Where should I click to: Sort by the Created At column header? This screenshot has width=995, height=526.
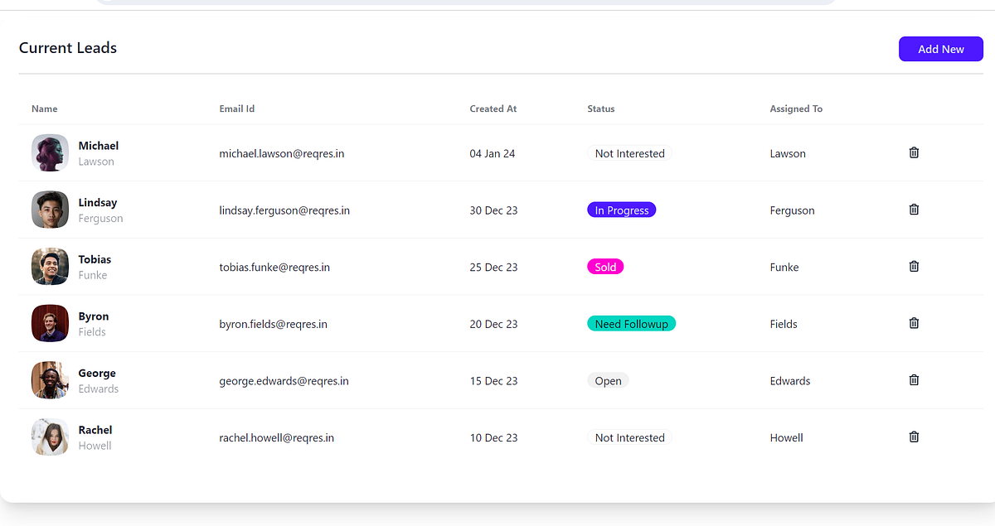pos(493,109)
